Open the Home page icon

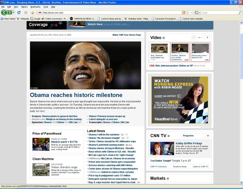32,12
